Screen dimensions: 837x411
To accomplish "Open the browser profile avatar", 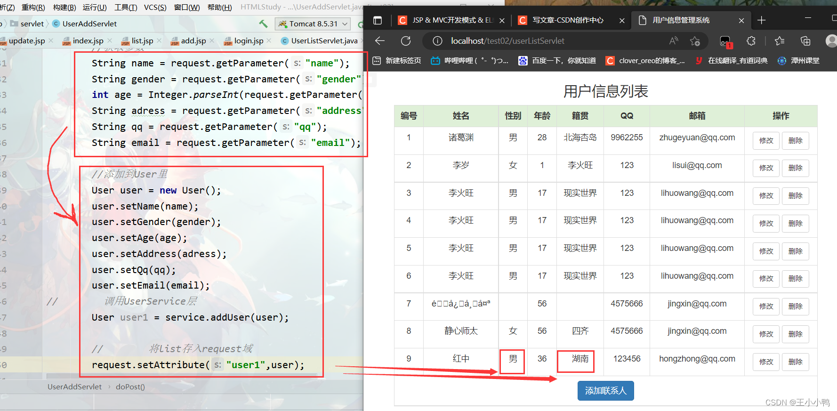I will [x=831, y=41].
